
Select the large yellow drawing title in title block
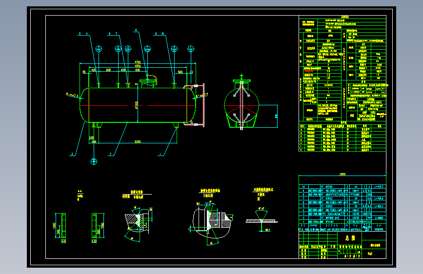(350, 238)
